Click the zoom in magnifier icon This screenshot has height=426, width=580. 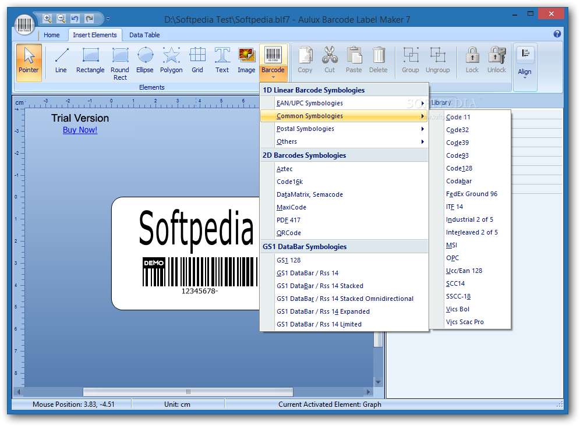[x=47, y=18]
